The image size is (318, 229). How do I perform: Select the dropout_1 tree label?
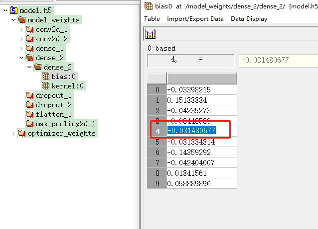point(54,95)
